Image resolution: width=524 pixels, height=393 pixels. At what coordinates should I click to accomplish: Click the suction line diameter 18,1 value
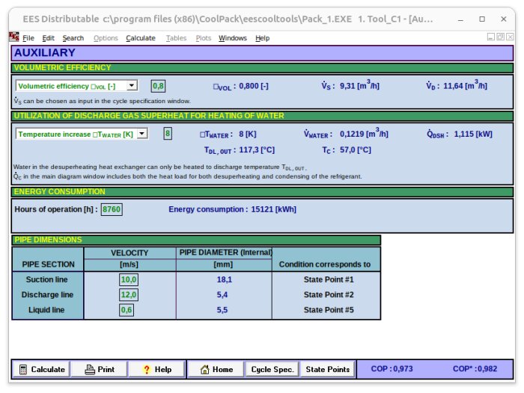(225, 279)
